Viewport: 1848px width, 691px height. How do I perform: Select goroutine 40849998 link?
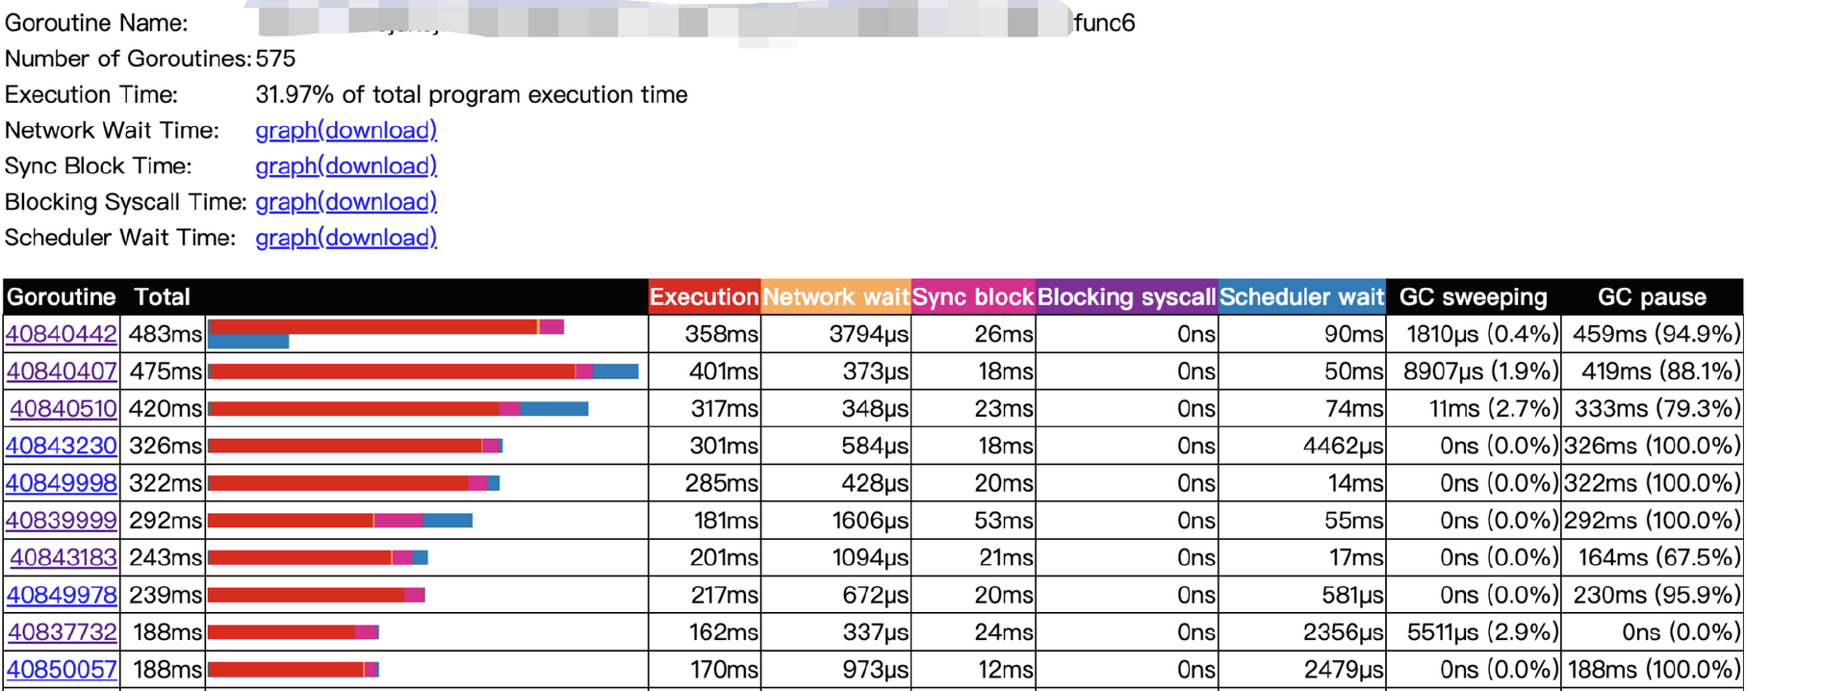point(62,483)
